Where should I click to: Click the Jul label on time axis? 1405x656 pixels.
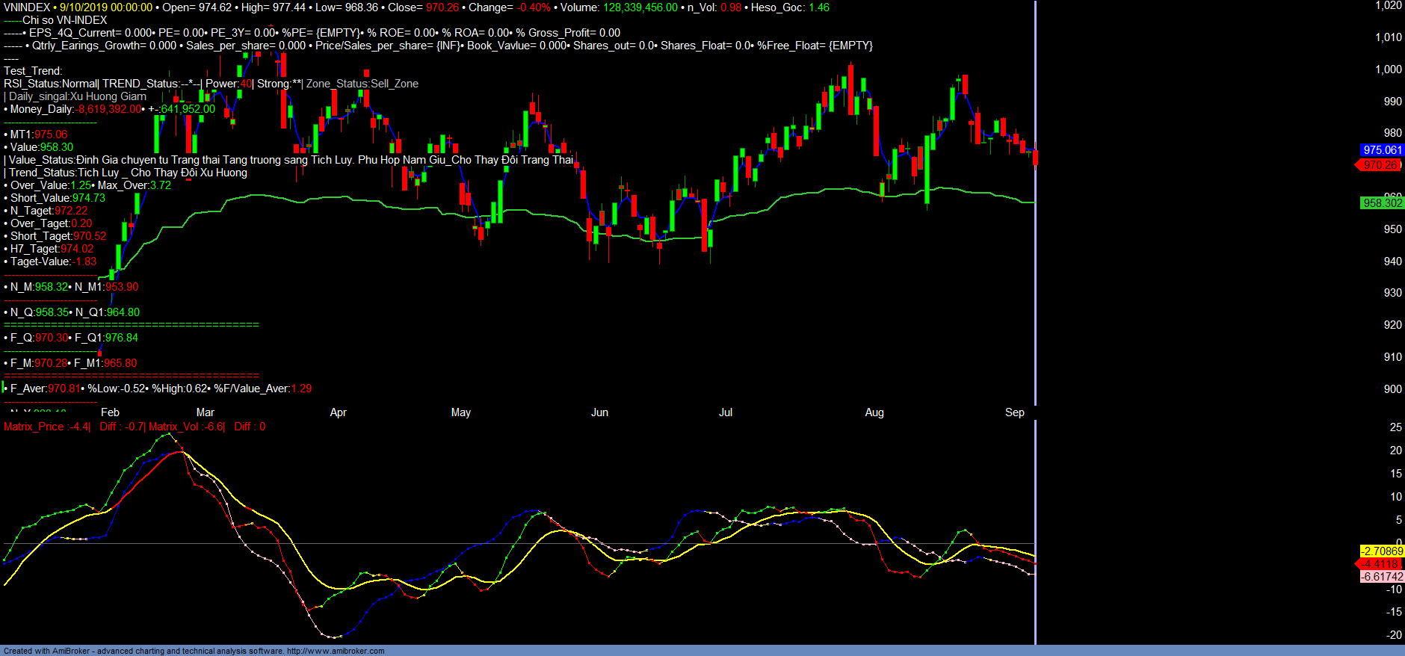725,412
